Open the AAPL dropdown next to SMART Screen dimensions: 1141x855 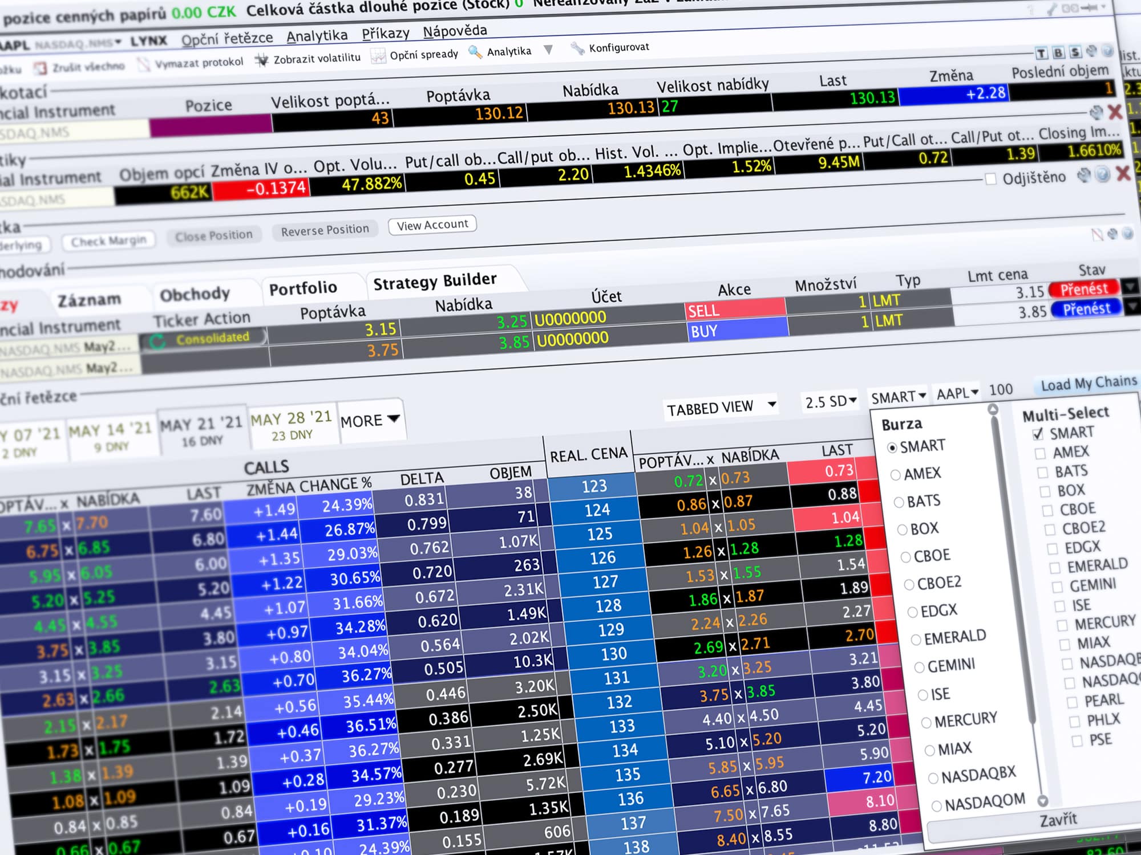click(957, 393)
